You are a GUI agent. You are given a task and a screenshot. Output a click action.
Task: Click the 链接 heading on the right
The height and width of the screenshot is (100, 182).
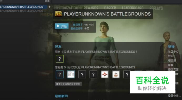pyautogui.click(x=171, y=47)
